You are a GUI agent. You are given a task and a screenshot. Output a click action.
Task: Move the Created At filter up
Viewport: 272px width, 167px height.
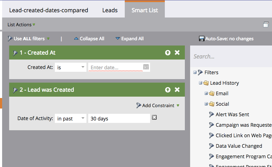click(x=168, y=53)
